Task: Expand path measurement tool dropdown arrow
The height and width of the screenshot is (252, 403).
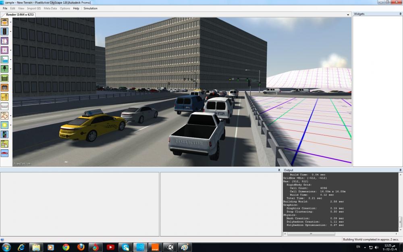Action: 10,116
